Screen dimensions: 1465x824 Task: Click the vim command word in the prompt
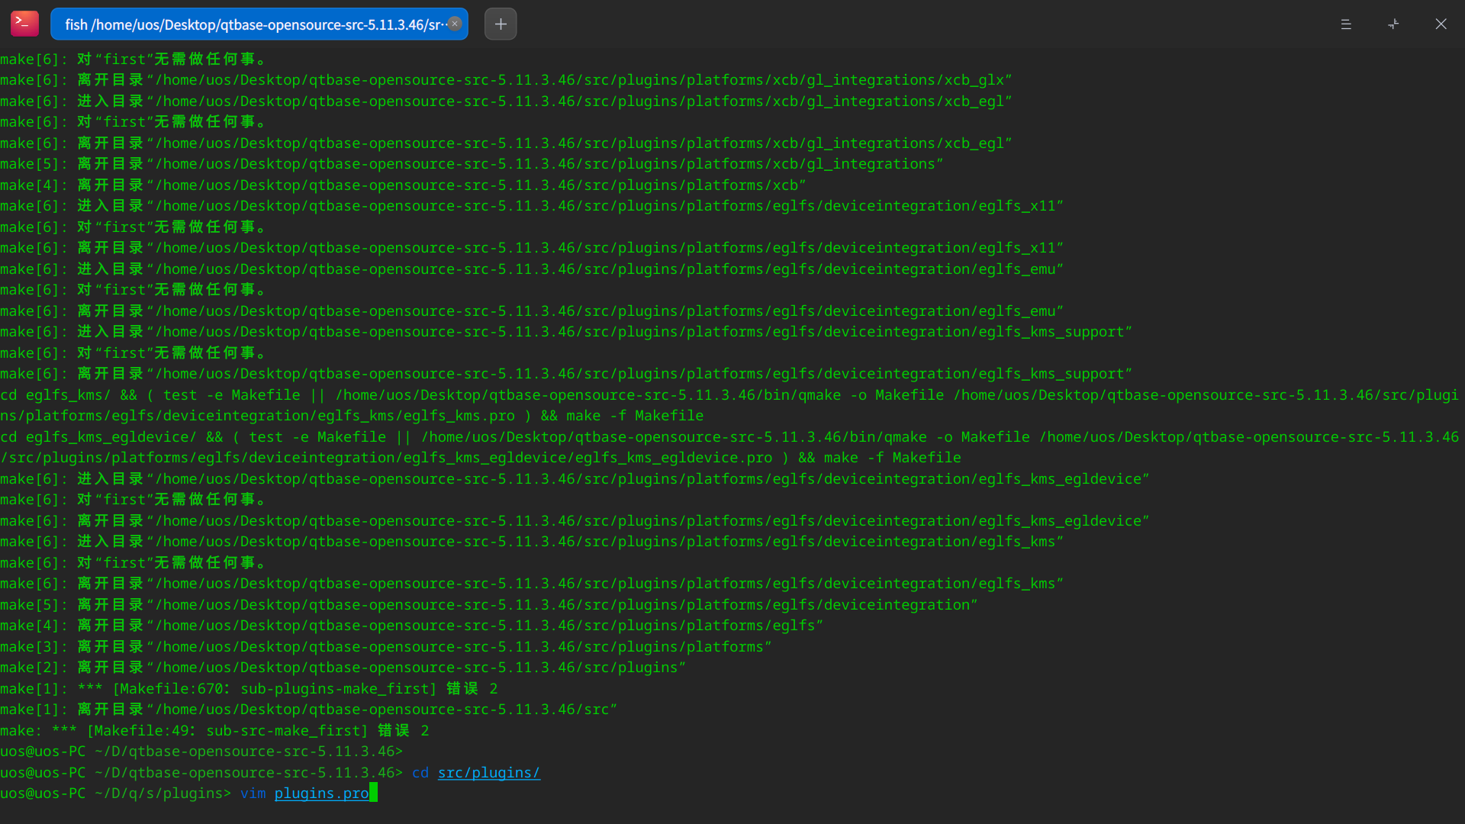pos(253,793)
